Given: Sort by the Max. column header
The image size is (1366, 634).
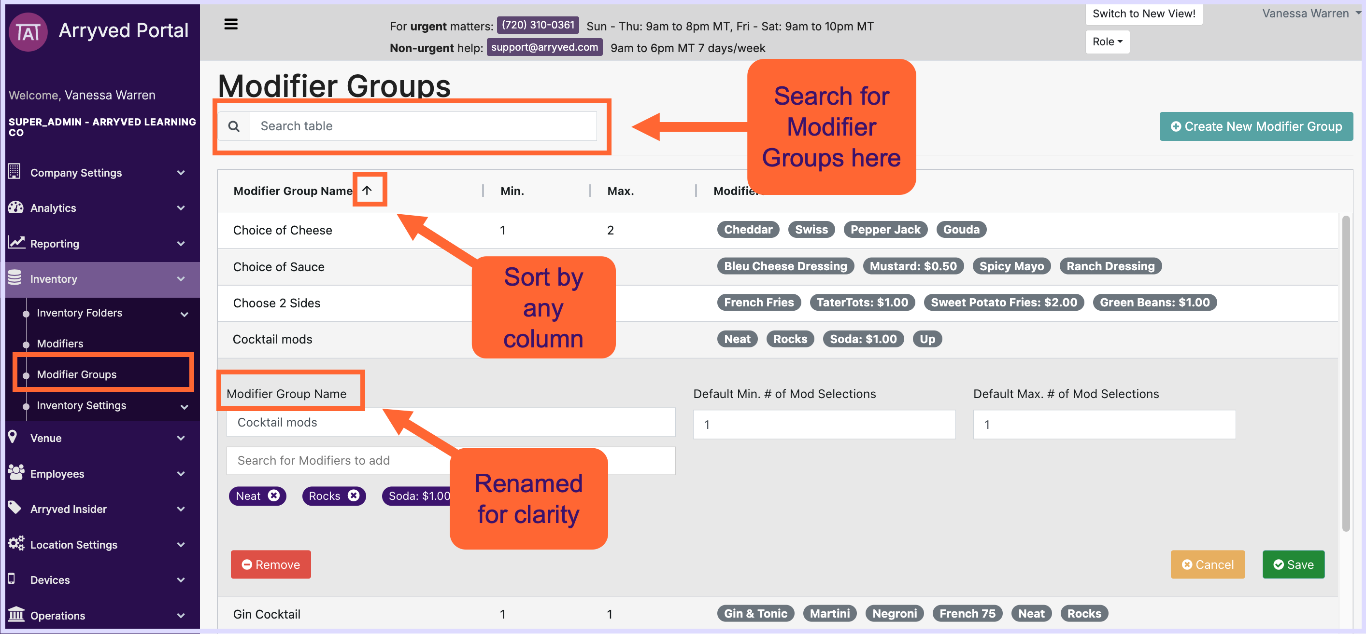Looking at the screenshot, I should [x=620, y=191].
